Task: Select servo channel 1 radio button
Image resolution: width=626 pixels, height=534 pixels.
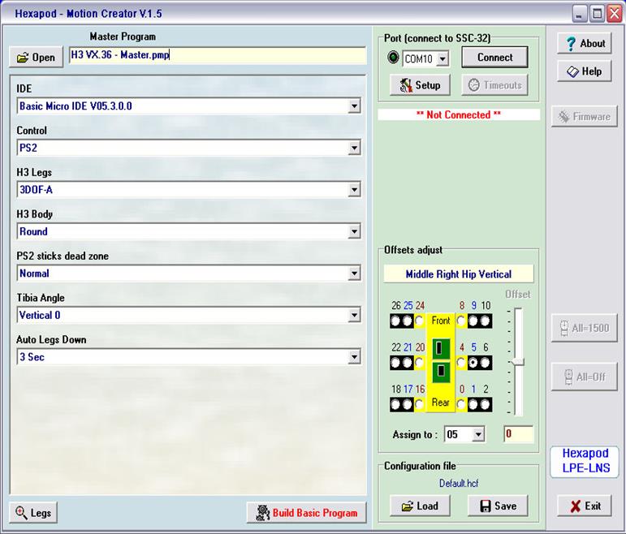Action: (x=473, y=405)
